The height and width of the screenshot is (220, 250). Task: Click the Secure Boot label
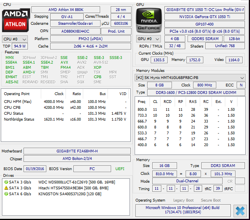(211, 200)
